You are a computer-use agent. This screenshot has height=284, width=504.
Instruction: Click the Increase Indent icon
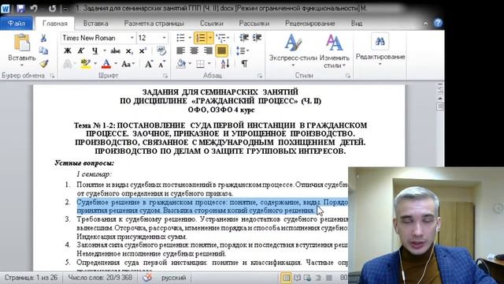click(x=257, y=38)
